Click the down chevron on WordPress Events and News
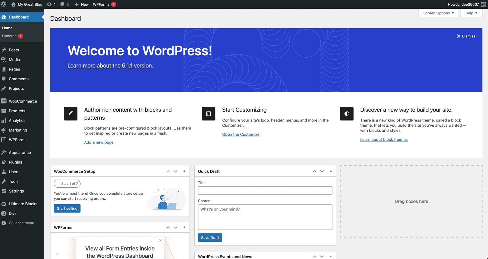 (322, 256)
